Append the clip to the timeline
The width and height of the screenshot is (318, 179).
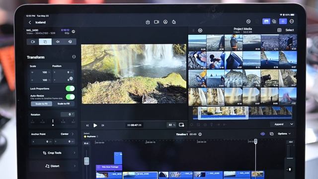click(279, 124)
